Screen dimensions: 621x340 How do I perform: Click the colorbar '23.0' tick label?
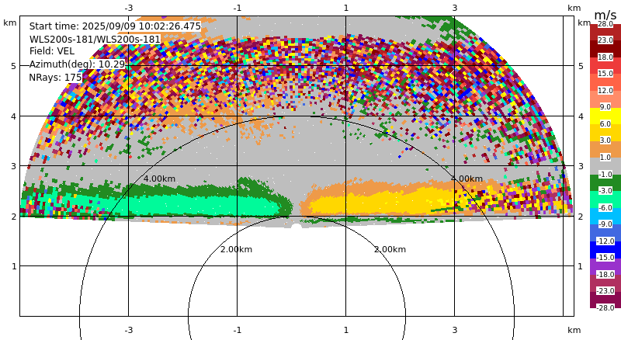point(605,40)
